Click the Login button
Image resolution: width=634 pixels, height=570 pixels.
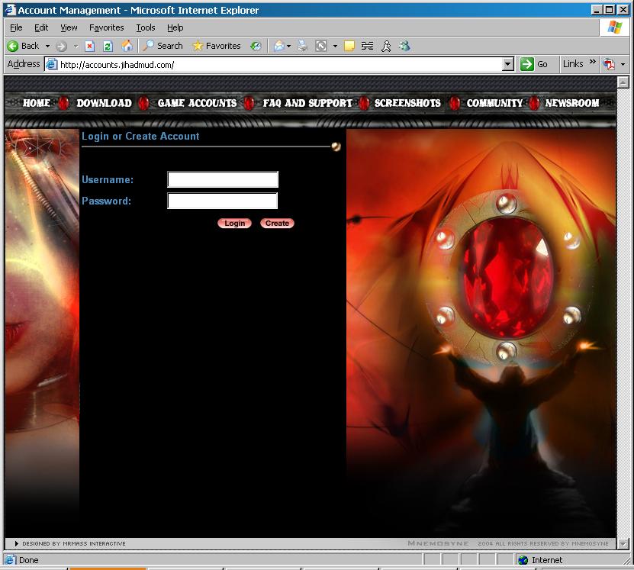coord(234,223)
